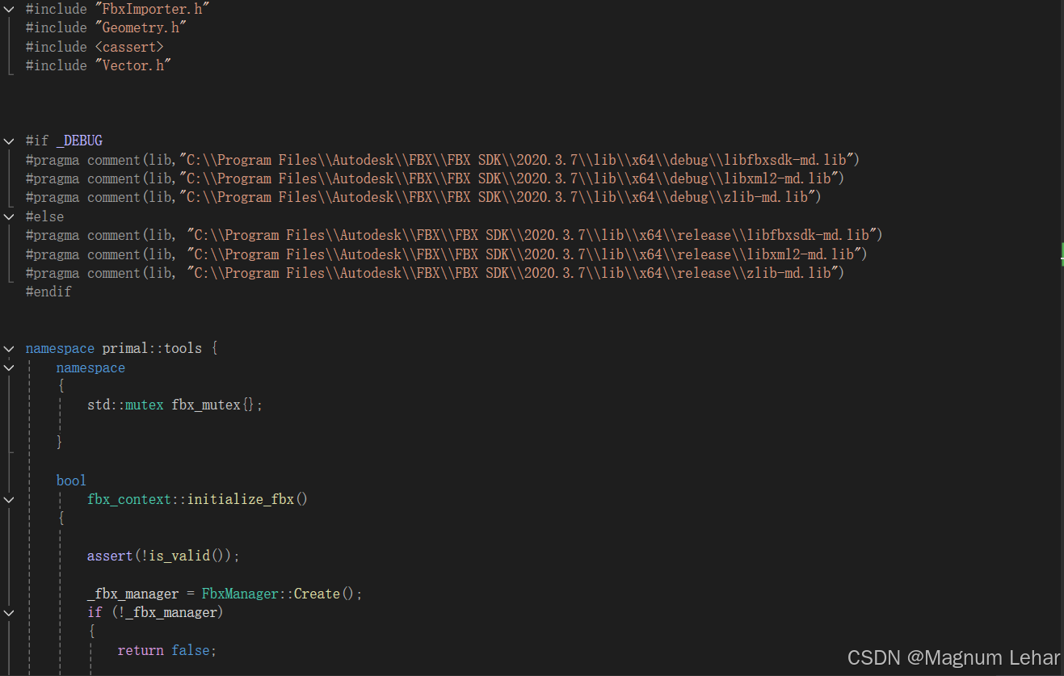This screenshot has width=1064, height=676.
Task: Click the fbx_context class name
Action: pyautogui.click(x=129, y=500)
